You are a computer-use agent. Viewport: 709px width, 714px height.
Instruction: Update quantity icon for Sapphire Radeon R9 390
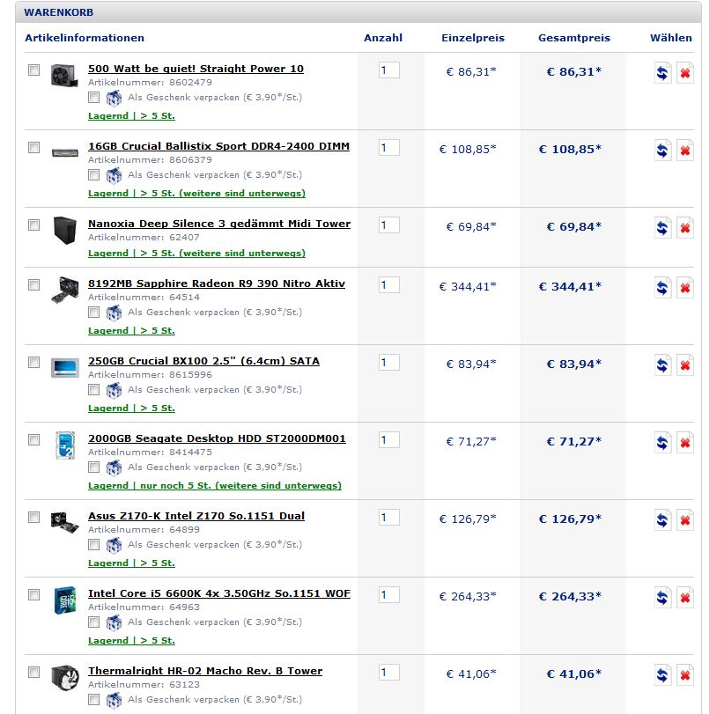tap(662, 288)
